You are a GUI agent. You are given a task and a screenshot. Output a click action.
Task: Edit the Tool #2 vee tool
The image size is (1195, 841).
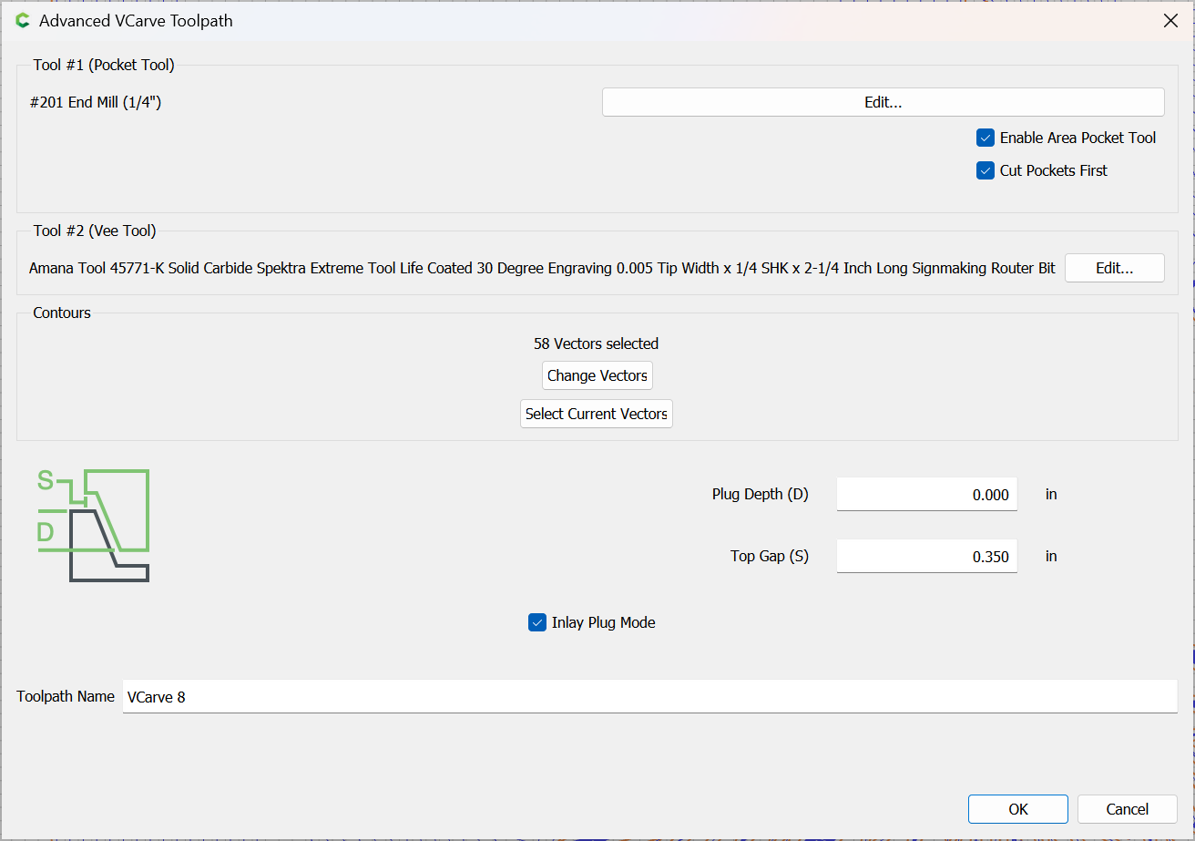tap(1114, 268)
